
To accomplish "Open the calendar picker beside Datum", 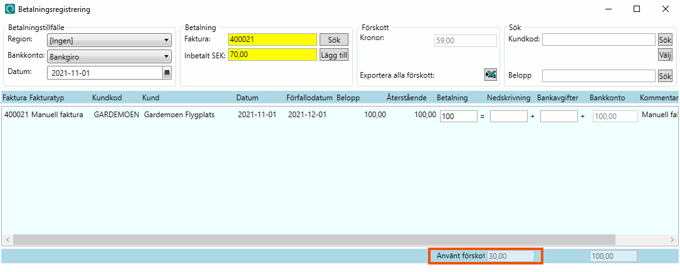I will point(167,73).
